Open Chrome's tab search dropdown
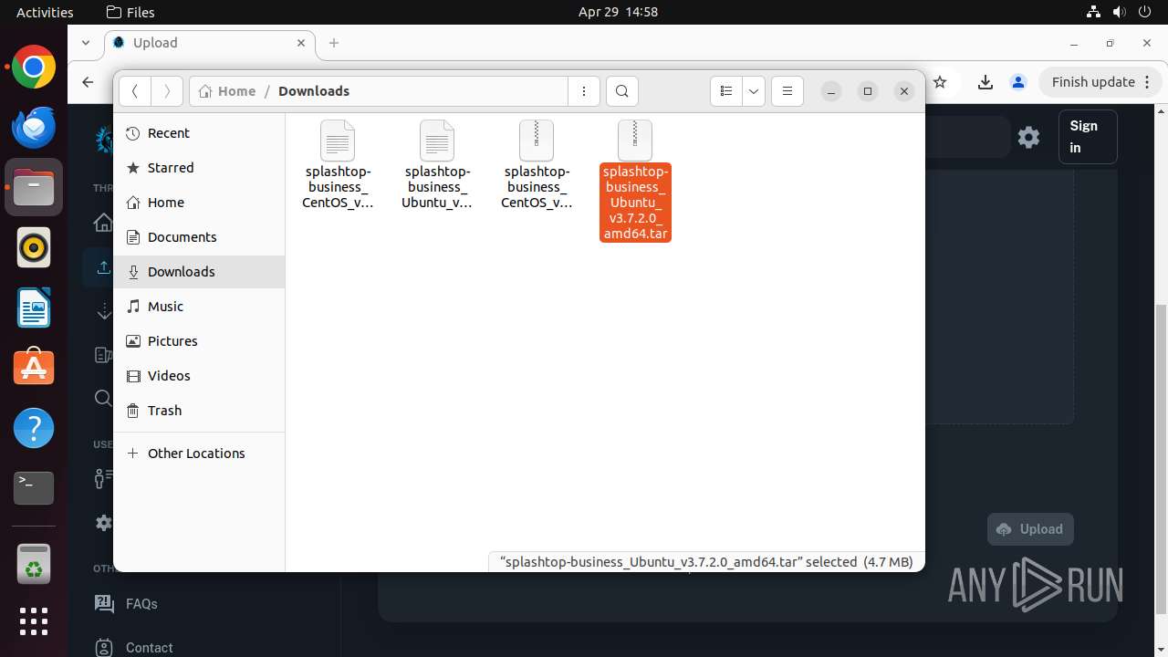Image resolution: width=1168 pixels, height=657 pixels. click(86, 43)
